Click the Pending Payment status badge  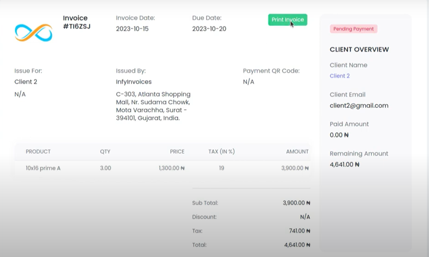(353, 29)
